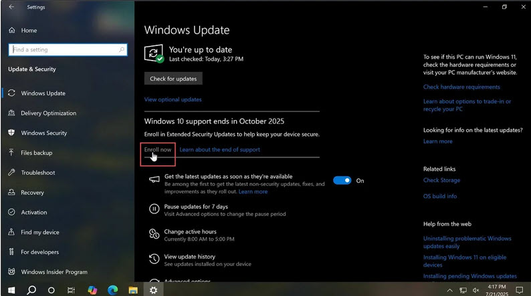Open Windows Insider Program settings
This screenshot has width=531, height=296.
click(54, 272)
